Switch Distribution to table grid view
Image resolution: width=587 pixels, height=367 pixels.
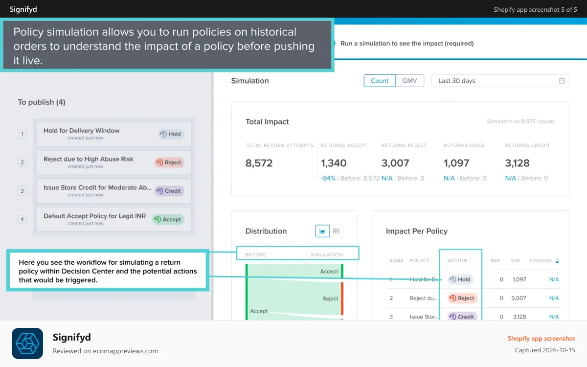point(337,231)
